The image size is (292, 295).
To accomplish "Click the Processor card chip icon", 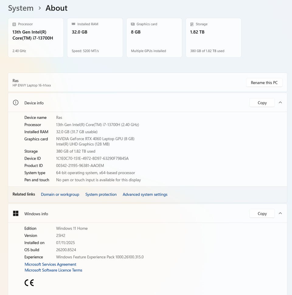I will click(14, 24).
